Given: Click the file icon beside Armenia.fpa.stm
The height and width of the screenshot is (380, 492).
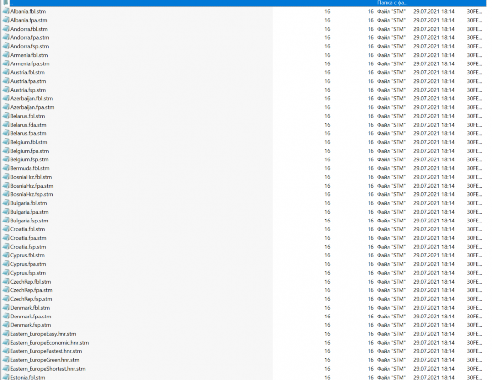Looking at the screenshot, I should (6, 64).
